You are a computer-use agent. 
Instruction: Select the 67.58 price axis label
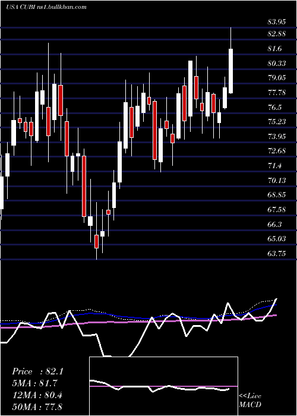pyautogui.click(x=277, y=210)
